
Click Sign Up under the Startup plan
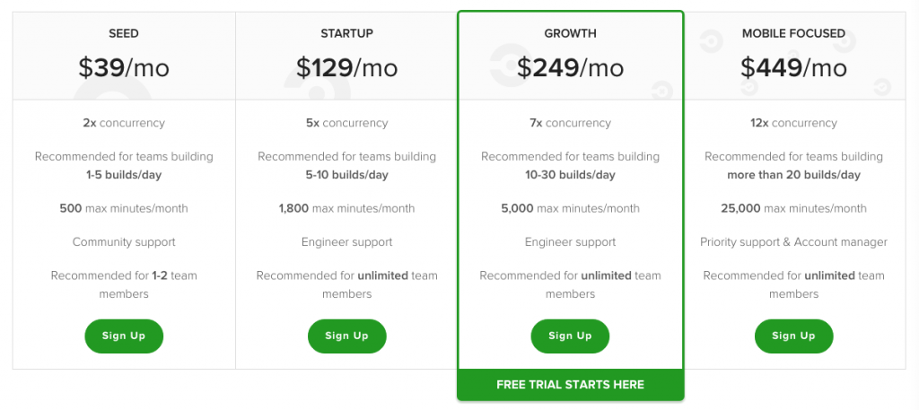[x=346, y=336]
